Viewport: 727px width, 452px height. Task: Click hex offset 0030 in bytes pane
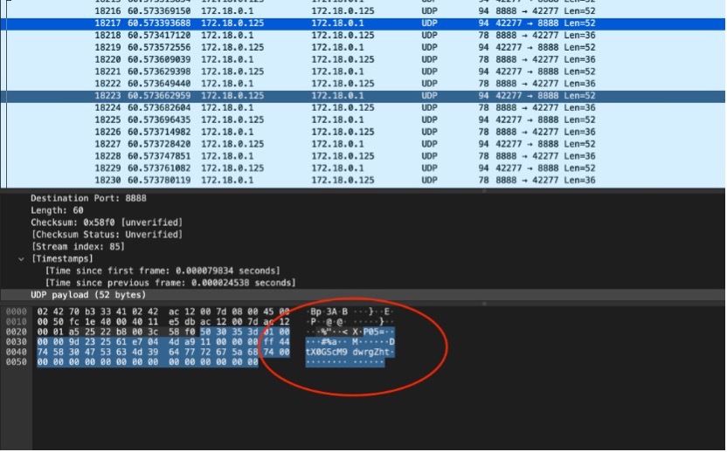click(x=17, y=342)
